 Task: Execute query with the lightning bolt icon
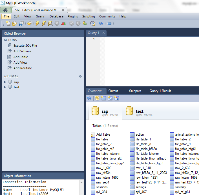pos(37,24)
